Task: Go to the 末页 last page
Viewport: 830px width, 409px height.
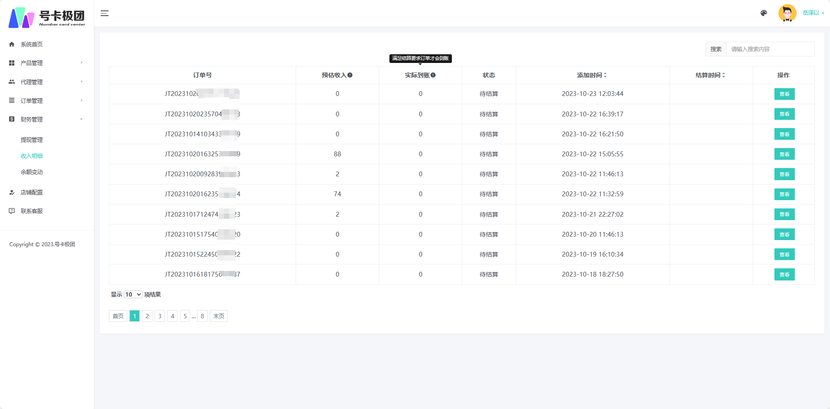Action: (x=219, y=316)
